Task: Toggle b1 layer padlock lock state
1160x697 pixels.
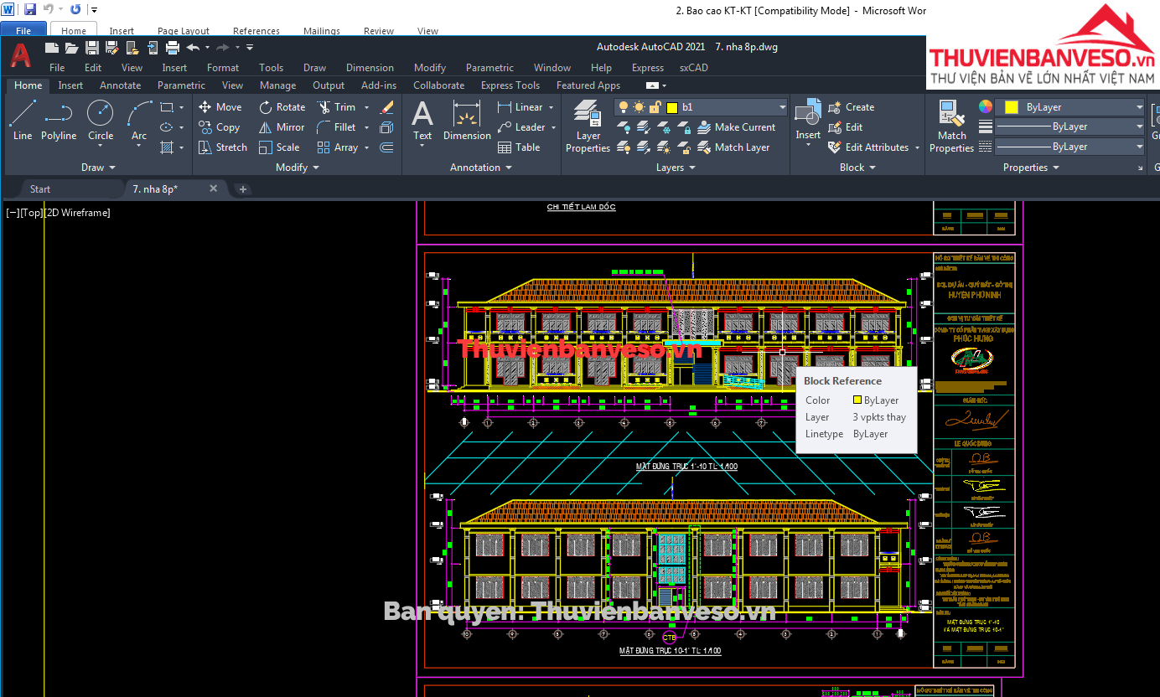Action: pos(655,107)
